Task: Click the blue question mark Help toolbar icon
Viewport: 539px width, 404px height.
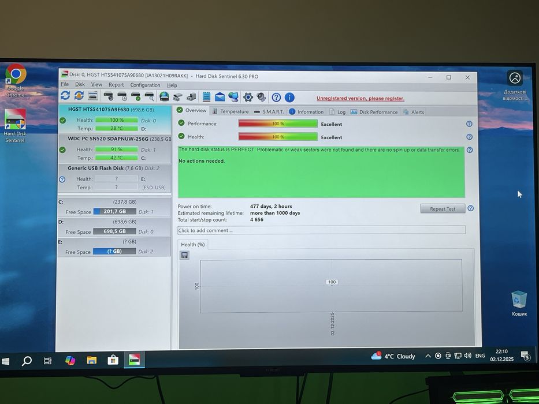Action: (x=276, y=98)
